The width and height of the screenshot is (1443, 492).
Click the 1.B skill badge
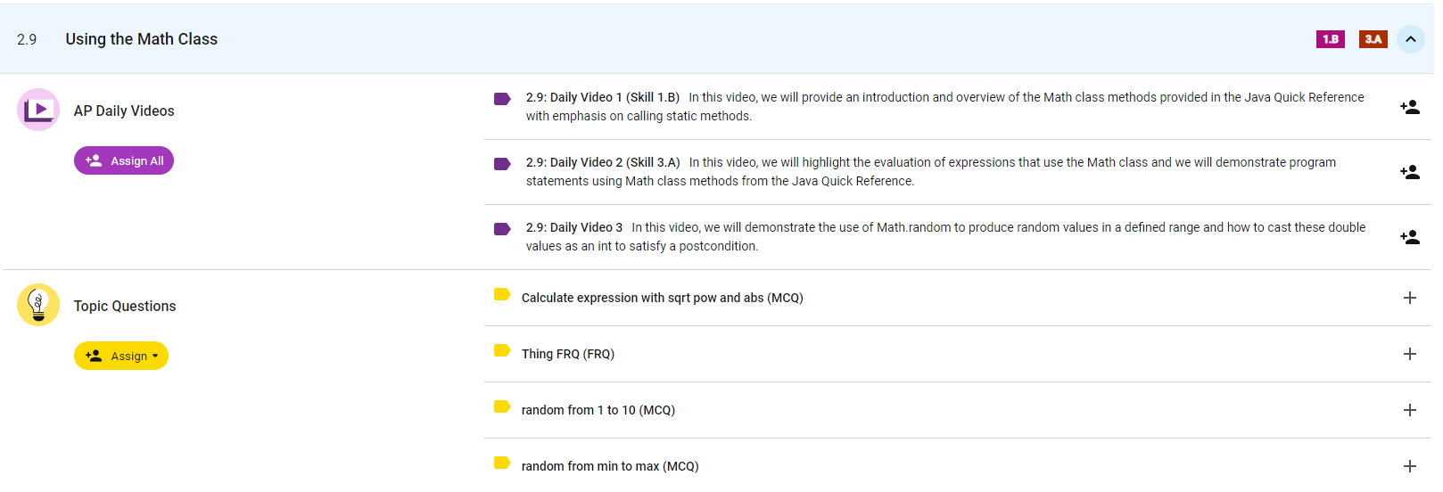[x=1330, y=39]
